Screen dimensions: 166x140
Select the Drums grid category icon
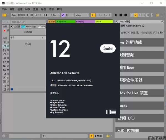5,50
